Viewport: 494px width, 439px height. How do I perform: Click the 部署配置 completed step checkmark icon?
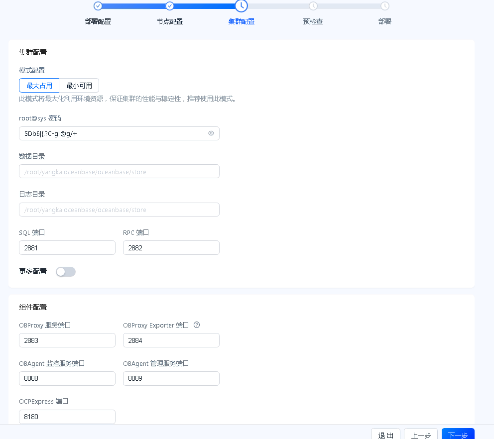pyautogui.click(x=98, y=5)
